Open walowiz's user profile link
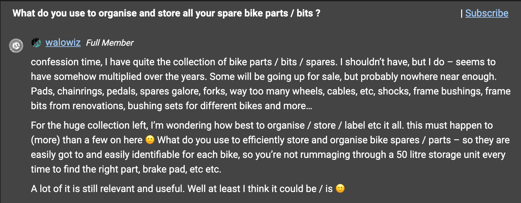This screenshot has width=521, height=203. [x=63, y=42]
